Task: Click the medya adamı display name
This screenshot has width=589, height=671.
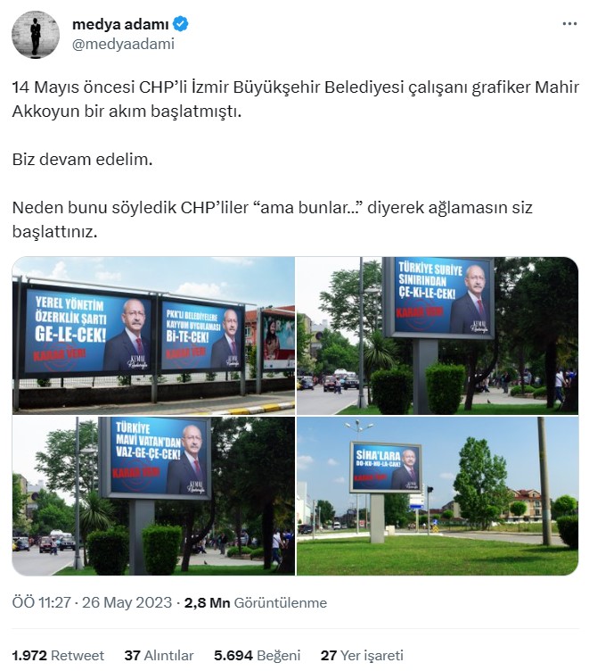Action: 120,24
